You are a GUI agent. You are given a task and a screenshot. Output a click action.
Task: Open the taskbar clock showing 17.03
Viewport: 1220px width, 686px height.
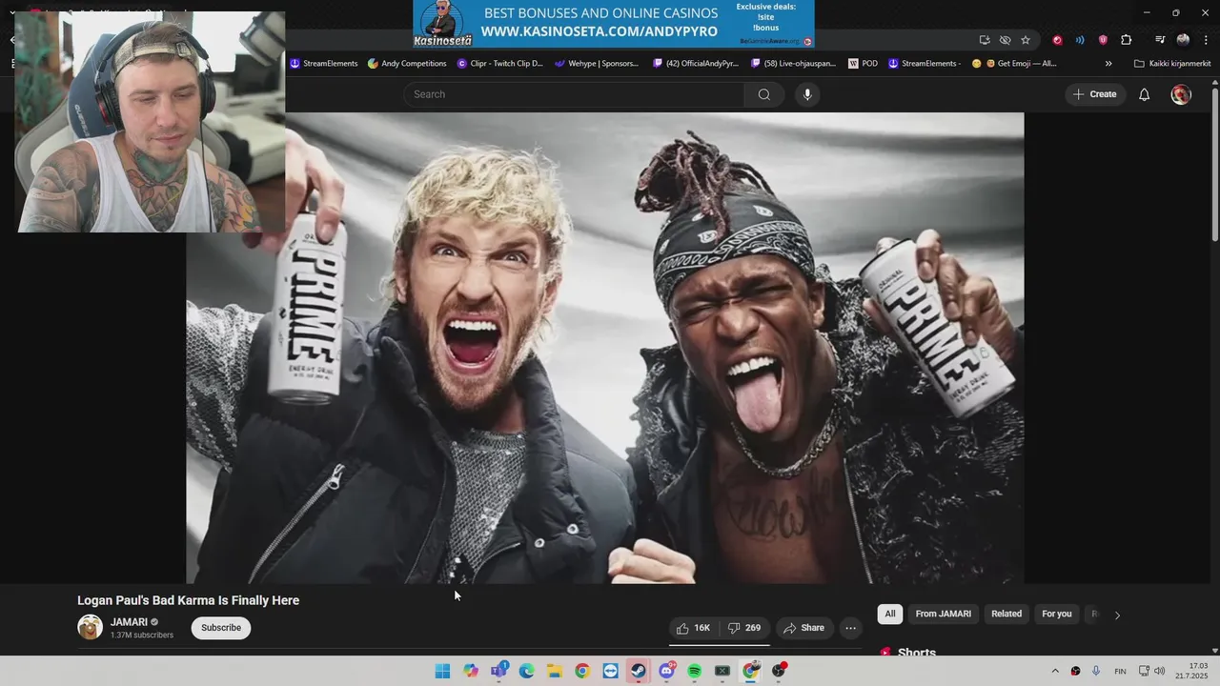(1191, 671)
